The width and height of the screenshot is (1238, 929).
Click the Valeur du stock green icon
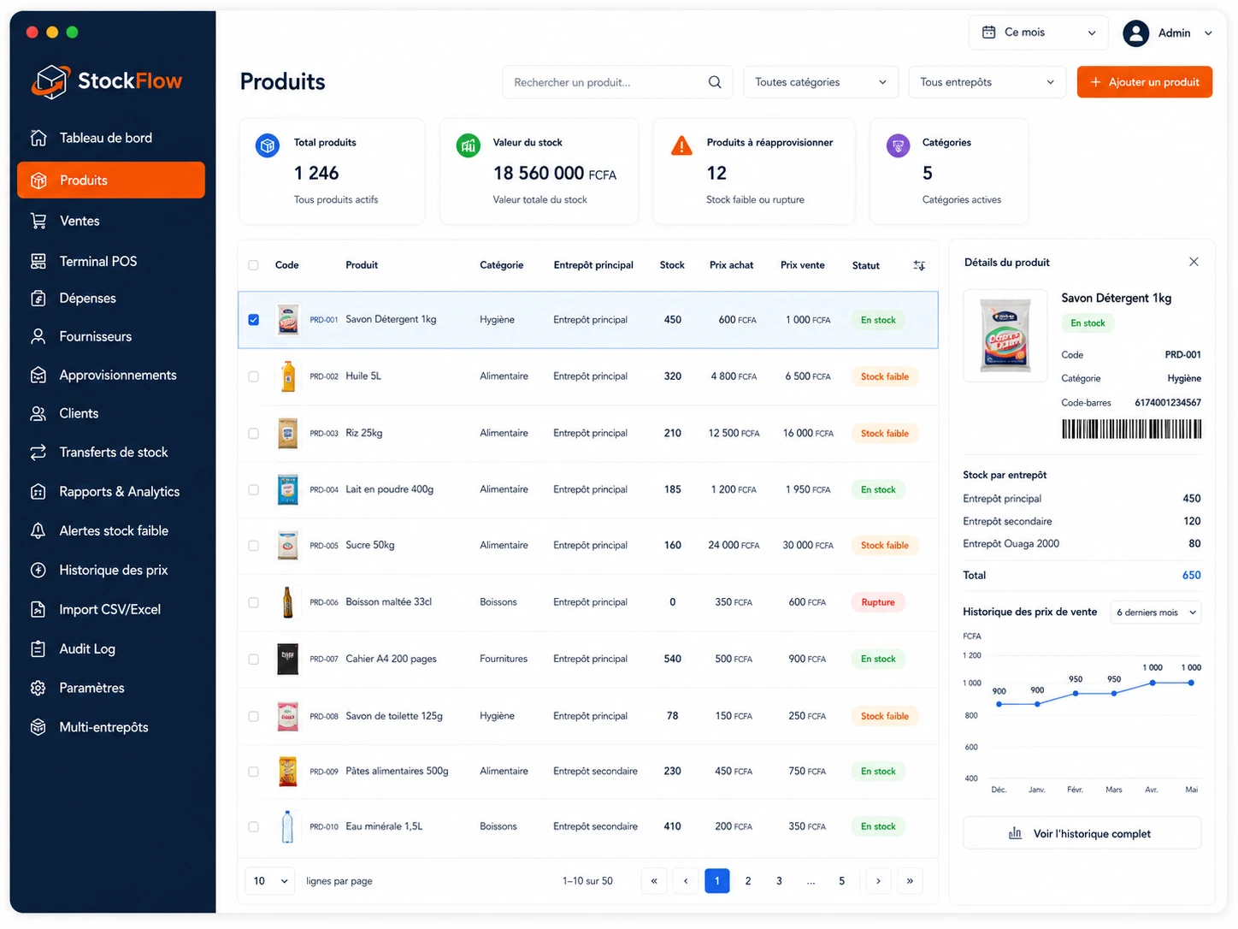click(468, 145)
